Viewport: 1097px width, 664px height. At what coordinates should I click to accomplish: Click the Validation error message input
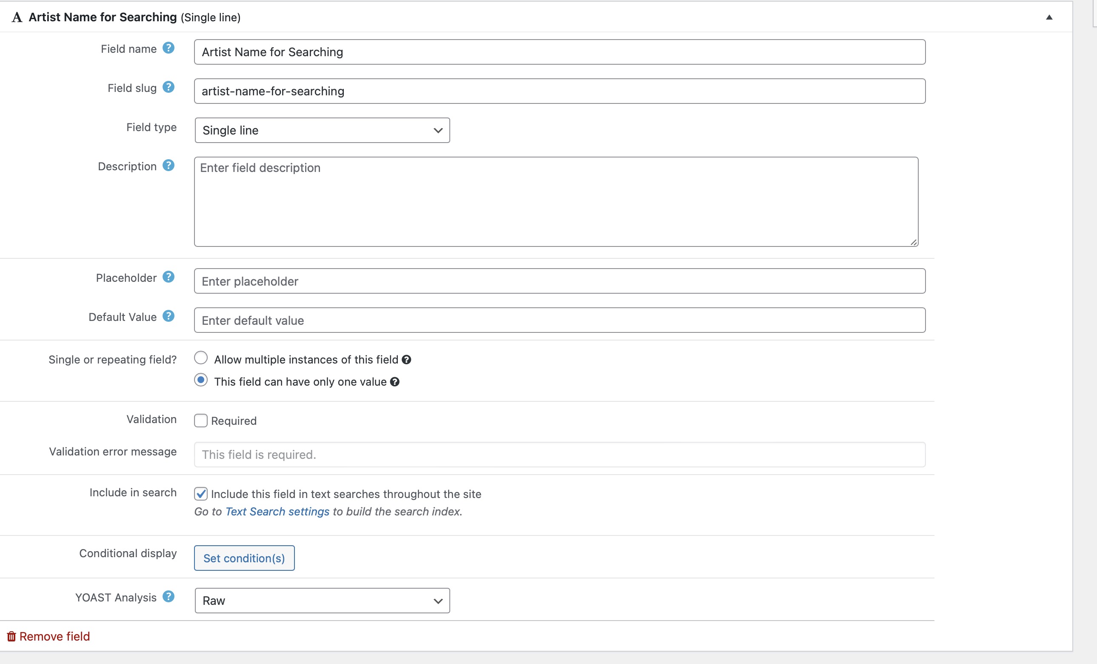(x=560, y=455)
